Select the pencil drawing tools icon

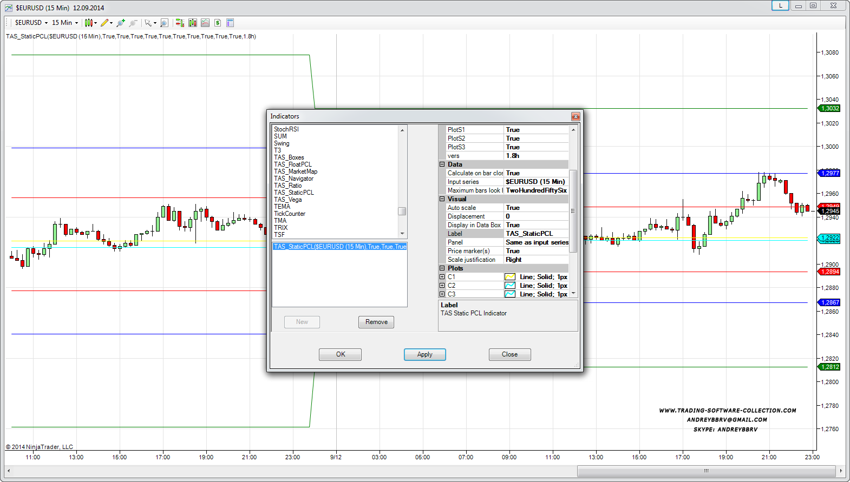(x=105, y=23)
